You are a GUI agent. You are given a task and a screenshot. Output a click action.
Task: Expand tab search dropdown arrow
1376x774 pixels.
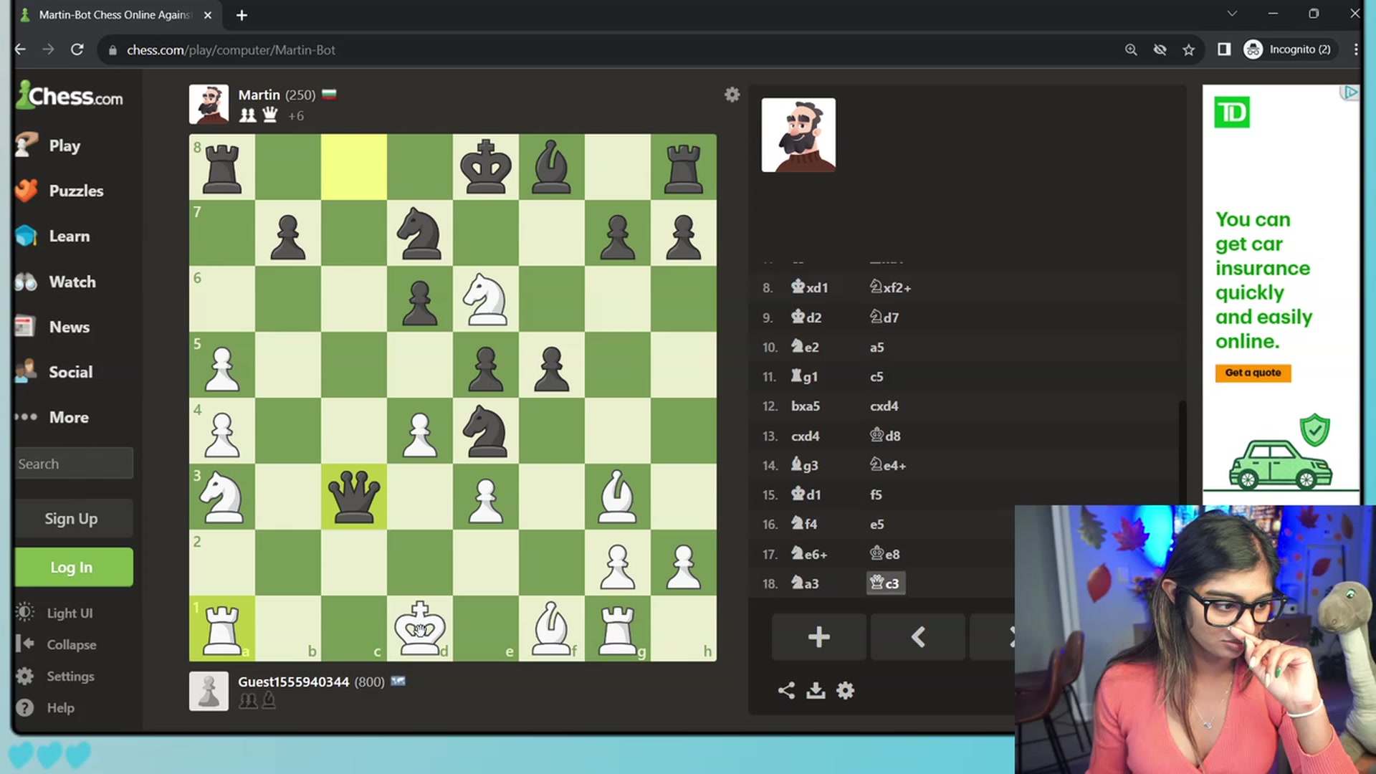point(1232,14)
